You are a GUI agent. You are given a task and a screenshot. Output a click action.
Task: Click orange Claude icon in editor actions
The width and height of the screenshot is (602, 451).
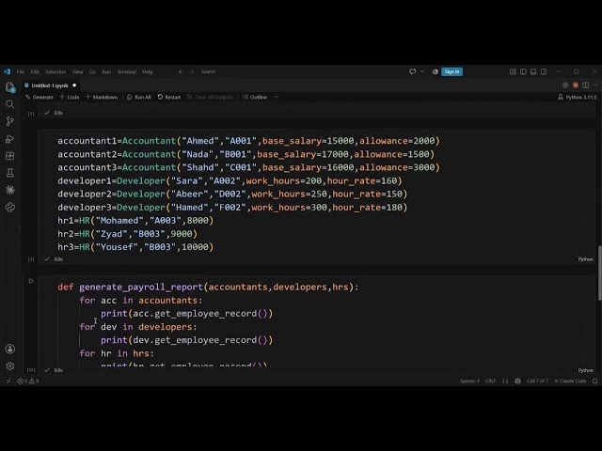point(575,86)
